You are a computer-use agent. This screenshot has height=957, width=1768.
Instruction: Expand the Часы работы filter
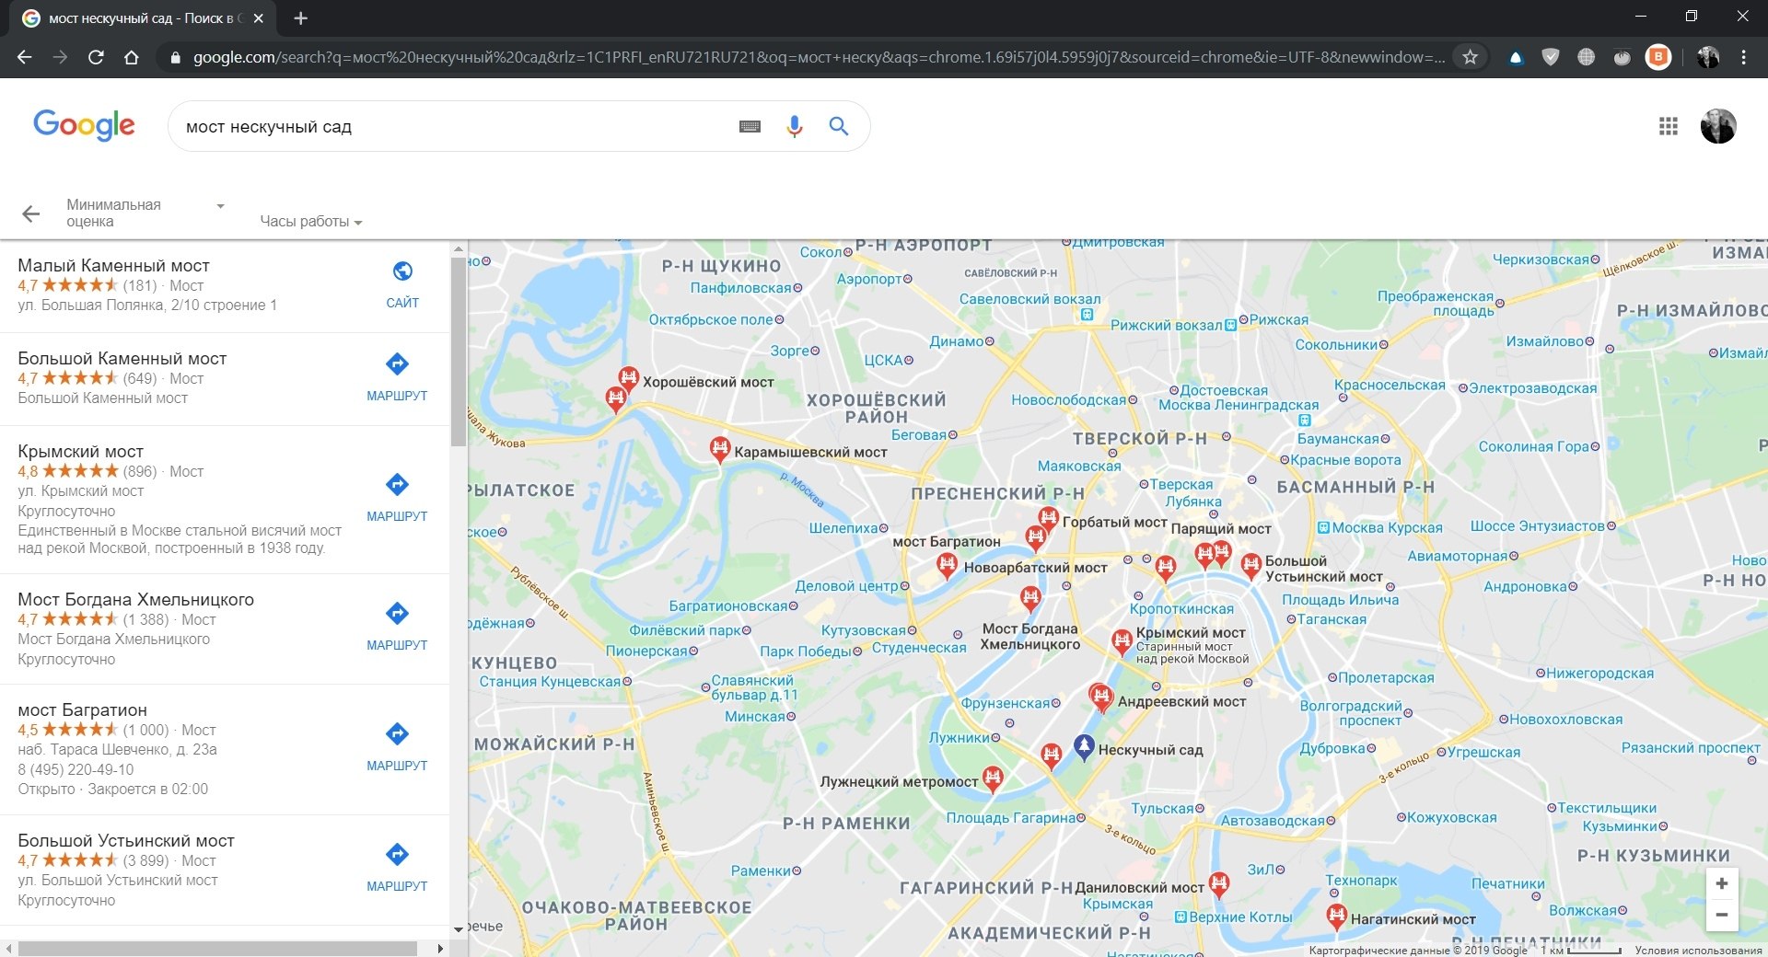310,221
